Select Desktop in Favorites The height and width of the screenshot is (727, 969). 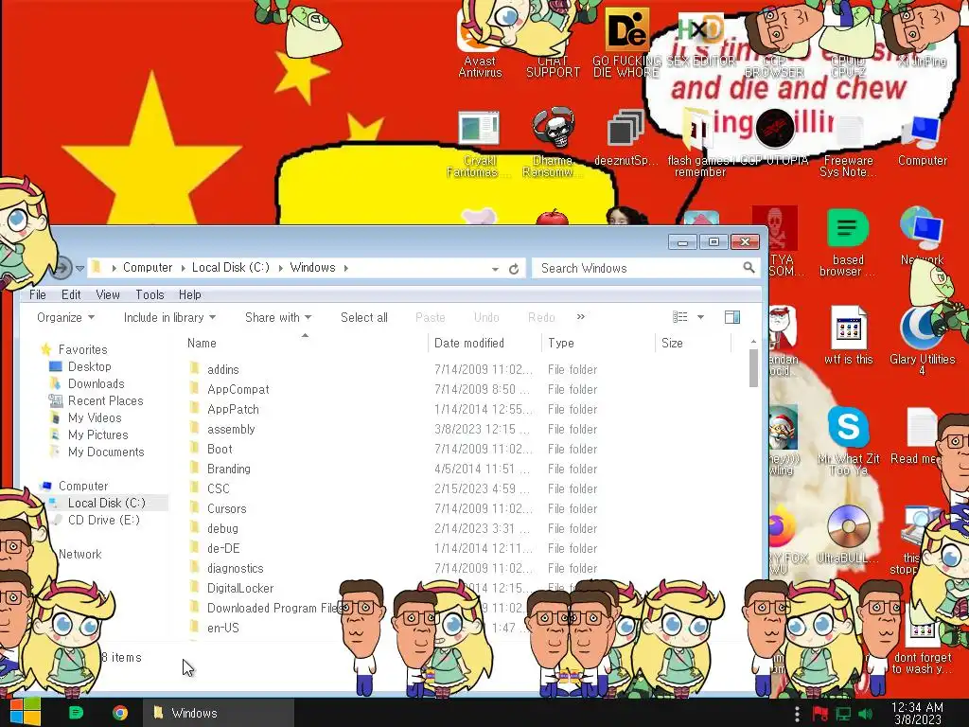pyautogui.click(x=90, y=366)
